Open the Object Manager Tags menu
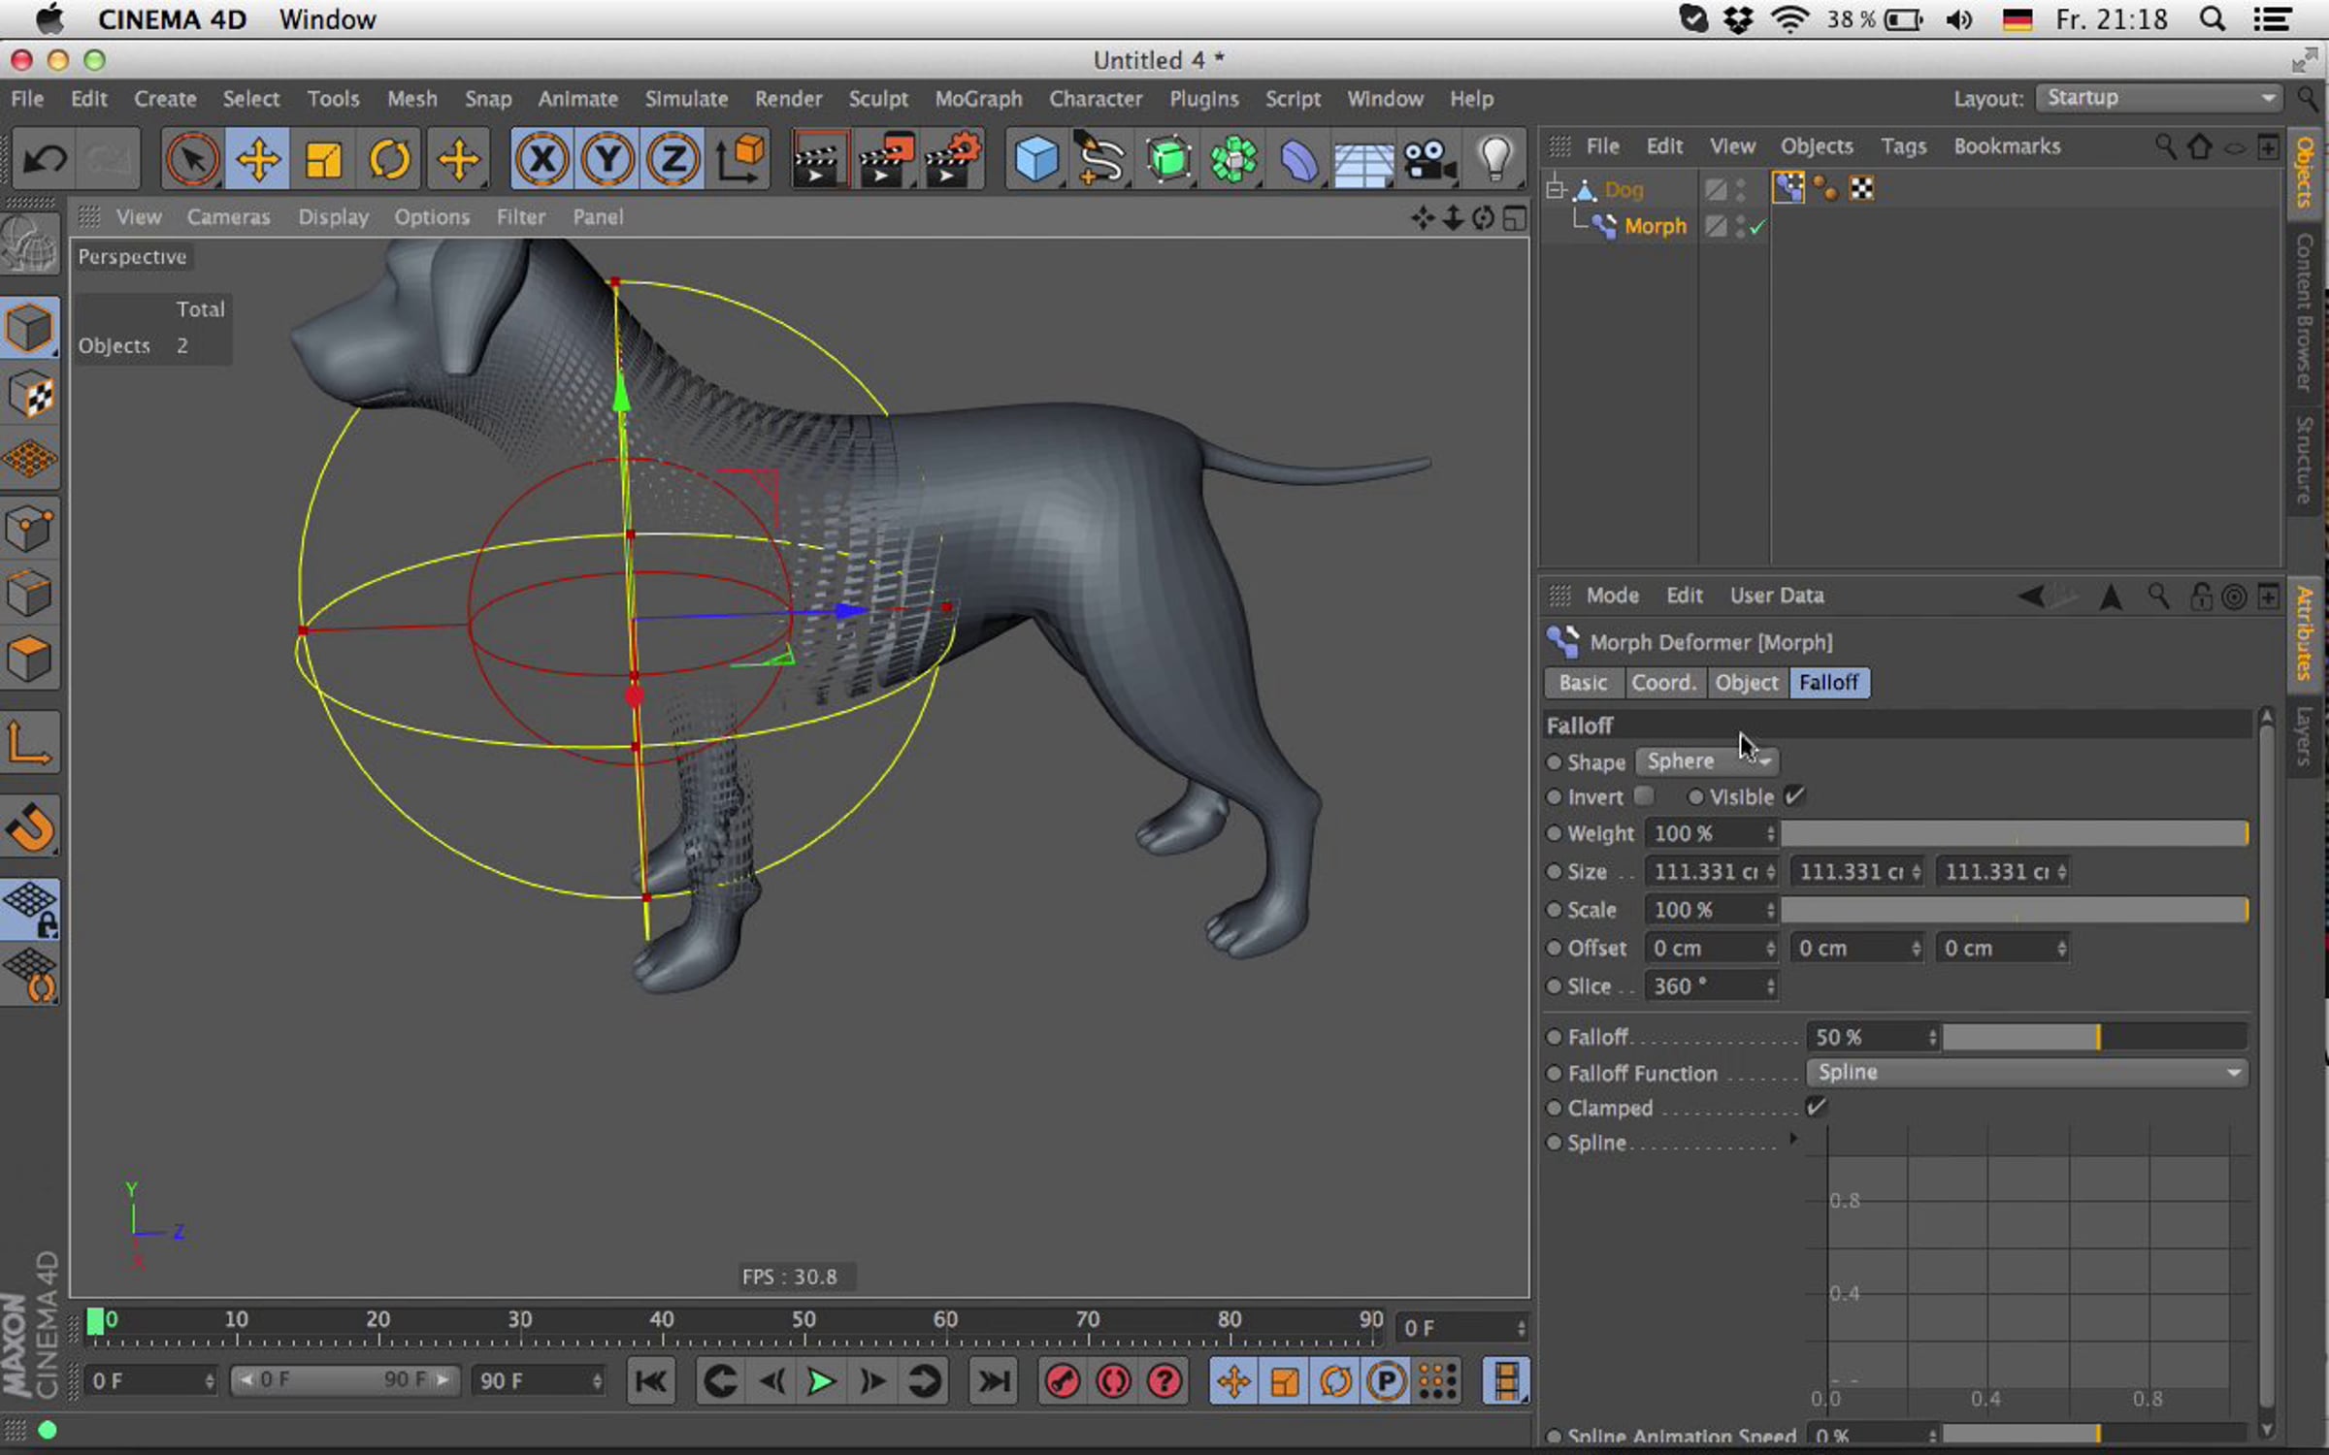2329x1455 pixels. coord(1903,146)
